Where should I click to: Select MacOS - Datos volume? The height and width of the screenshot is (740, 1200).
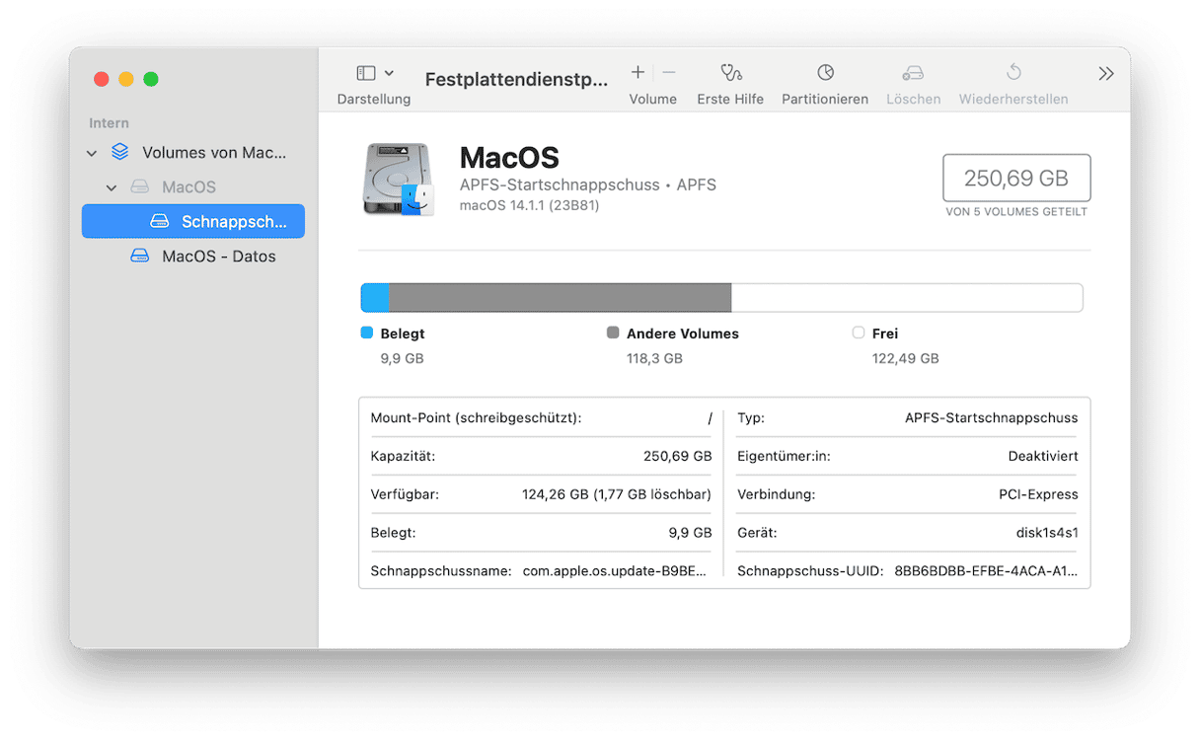[193, 256]
